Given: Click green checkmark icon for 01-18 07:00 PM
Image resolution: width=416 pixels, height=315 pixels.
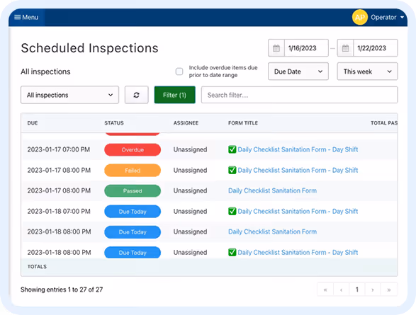Looking at the screenshot, I should point(232,211).
